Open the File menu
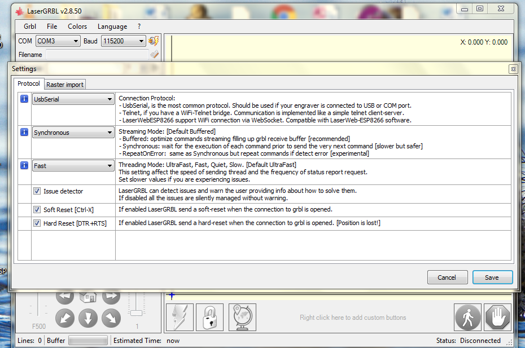The height and width of the screenshot is (348, 525). (x=52, y=27)
